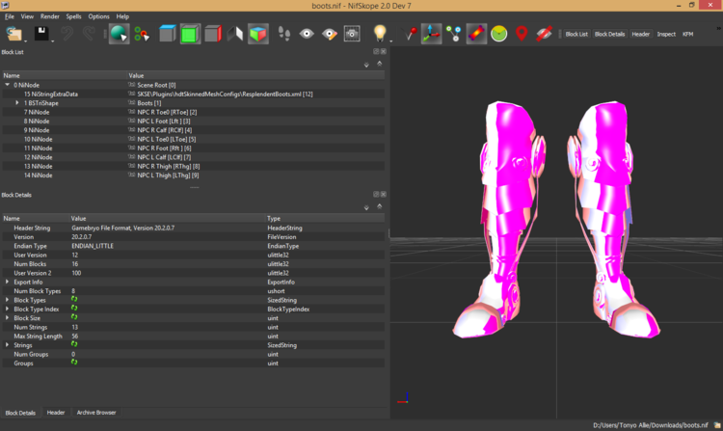Toggle the Header toolbar button
The height and width of the screenshot is (431, 723).
click(x=640, y=34)
